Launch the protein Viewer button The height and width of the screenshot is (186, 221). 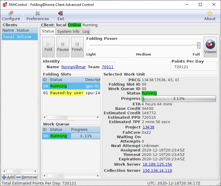click(210, 47)
